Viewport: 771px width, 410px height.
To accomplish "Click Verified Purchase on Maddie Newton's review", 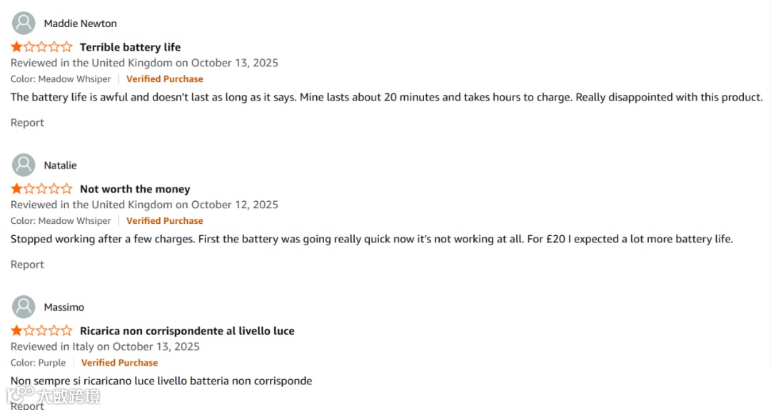I will pyautogui.click(x=165, y=79).
